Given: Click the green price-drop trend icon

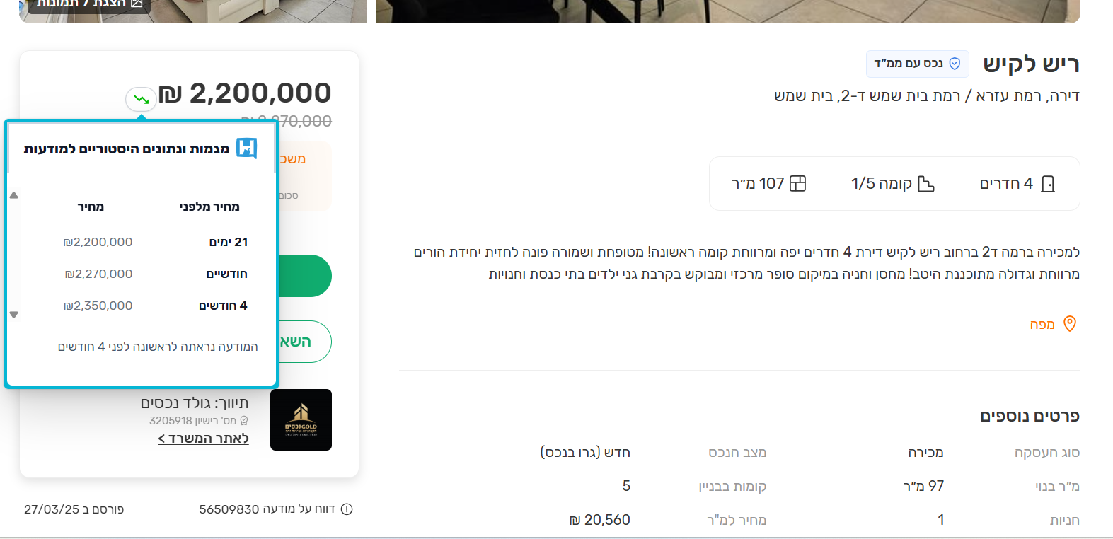Looking at the screenshot, I should 141,99.
